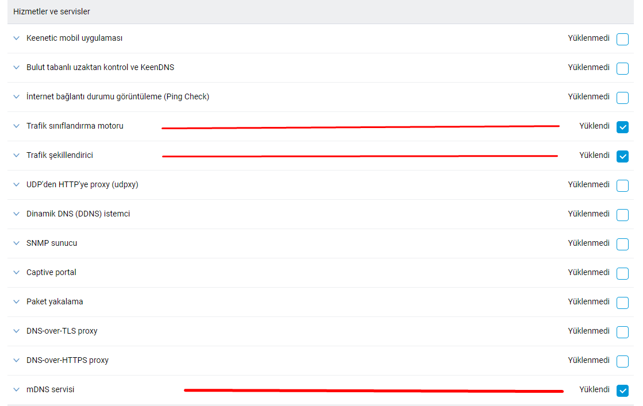Click the Keenetic mobil uygulaması label
Screen dimensions: 643x406
74,38
